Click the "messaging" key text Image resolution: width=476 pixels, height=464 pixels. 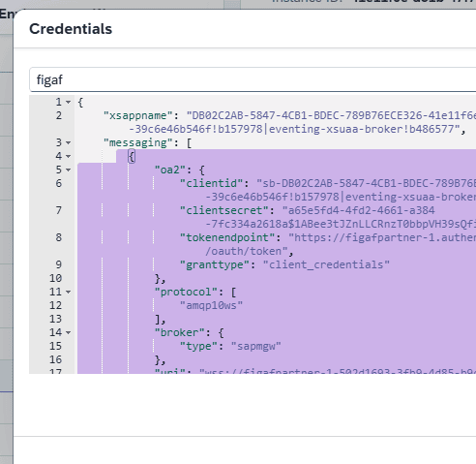click(x=138, y=142)
